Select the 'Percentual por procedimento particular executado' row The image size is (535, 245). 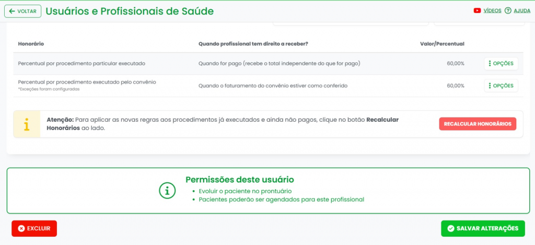pyautogui.click(x=81, y=64)
